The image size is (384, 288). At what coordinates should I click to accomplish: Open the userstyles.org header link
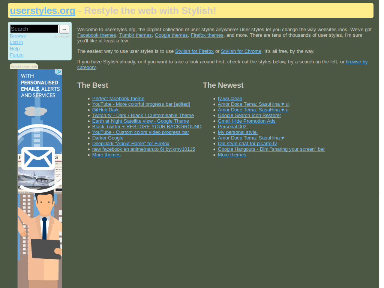(x=43, y=11)
